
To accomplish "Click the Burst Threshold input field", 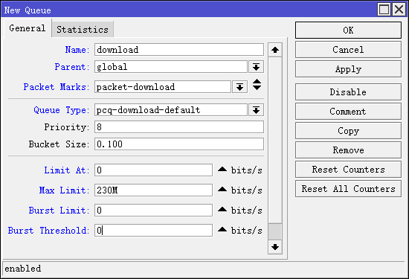I will (154, 231).
